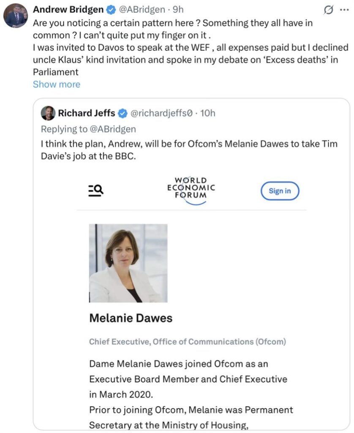Open the 9h timestamp link
The image size is (354, 433).
coord(178,9)
